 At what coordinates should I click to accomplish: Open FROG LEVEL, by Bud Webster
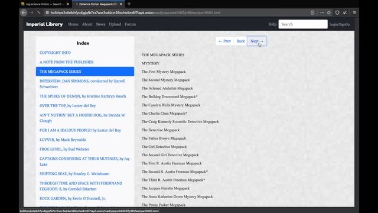click(64, 149)
